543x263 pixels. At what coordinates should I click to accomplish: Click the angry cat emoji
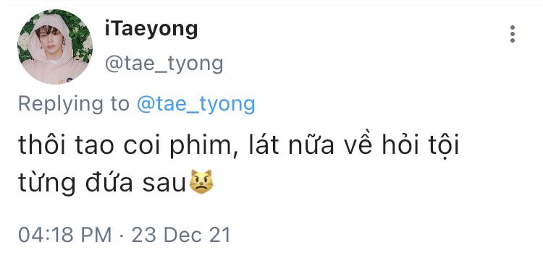tap(201, 182)
